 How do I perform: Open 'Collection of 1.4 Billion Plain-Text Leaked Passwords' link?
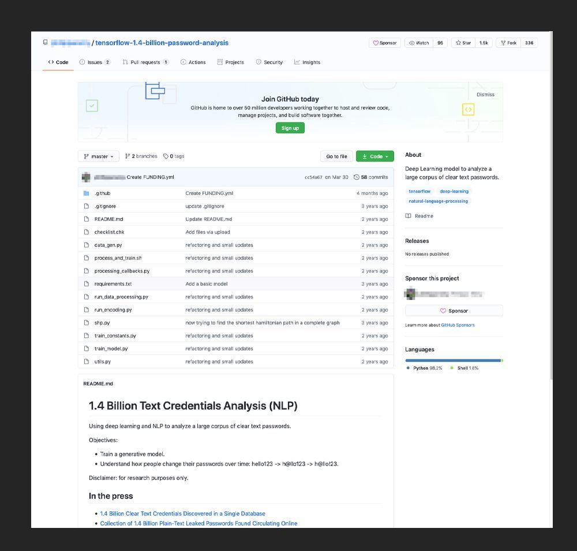click(198, 523)
